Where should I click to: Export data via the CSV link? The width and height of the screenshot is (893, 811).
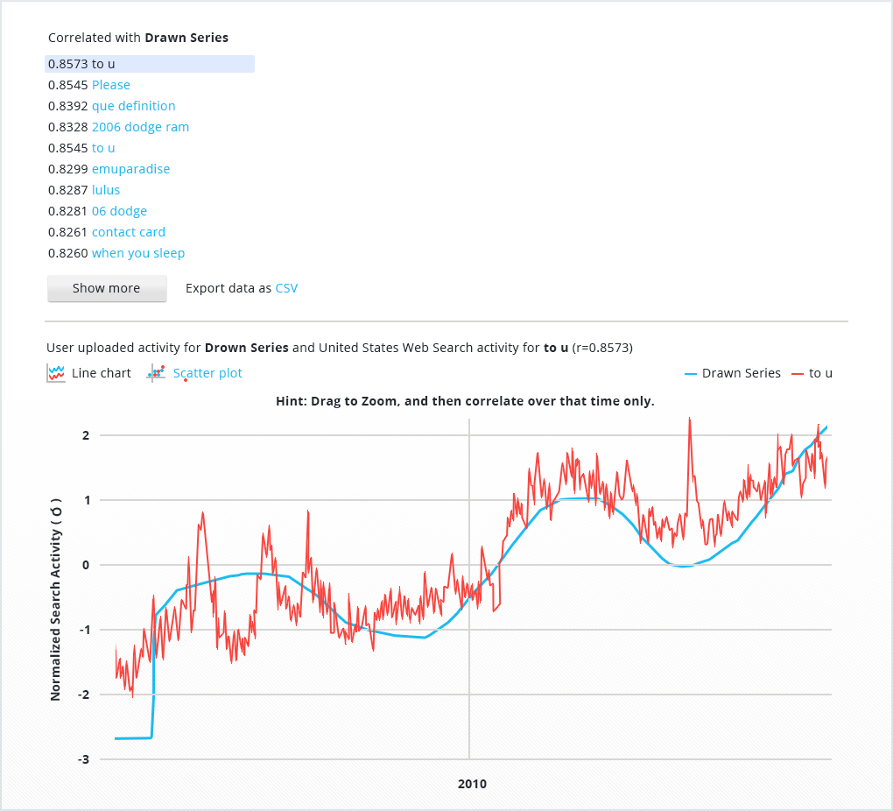[286, 288]
